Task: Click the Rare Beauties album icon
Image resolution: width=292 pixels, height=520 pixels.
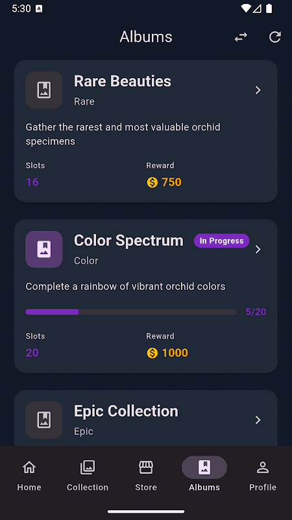Action: tap(44, 90)
